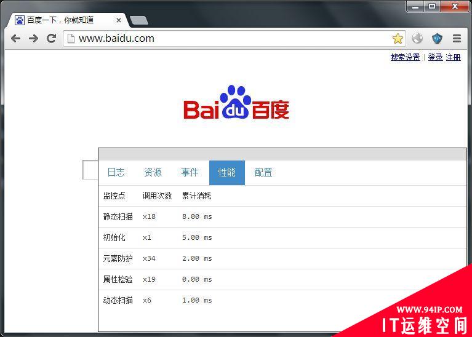
Task: Minimize the Chrome window
Action: point(416,6)
